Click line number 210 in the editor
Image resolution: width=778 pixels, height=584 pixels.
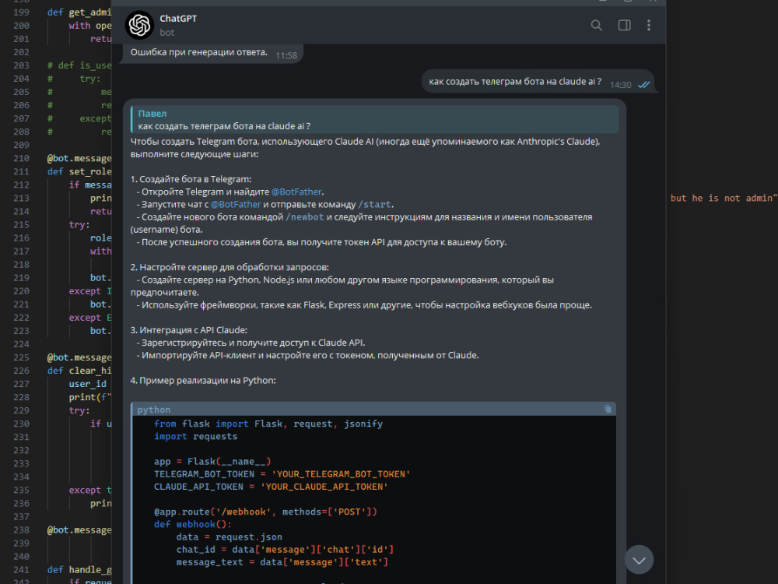(21, 158)
